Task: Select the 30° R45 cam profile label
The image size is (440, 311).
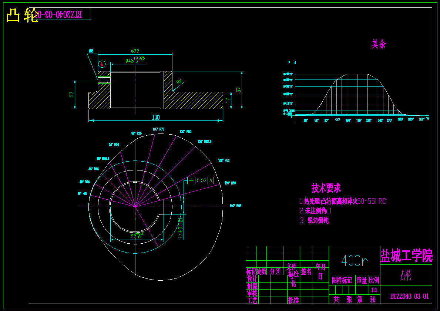Action: pos(84,182)
